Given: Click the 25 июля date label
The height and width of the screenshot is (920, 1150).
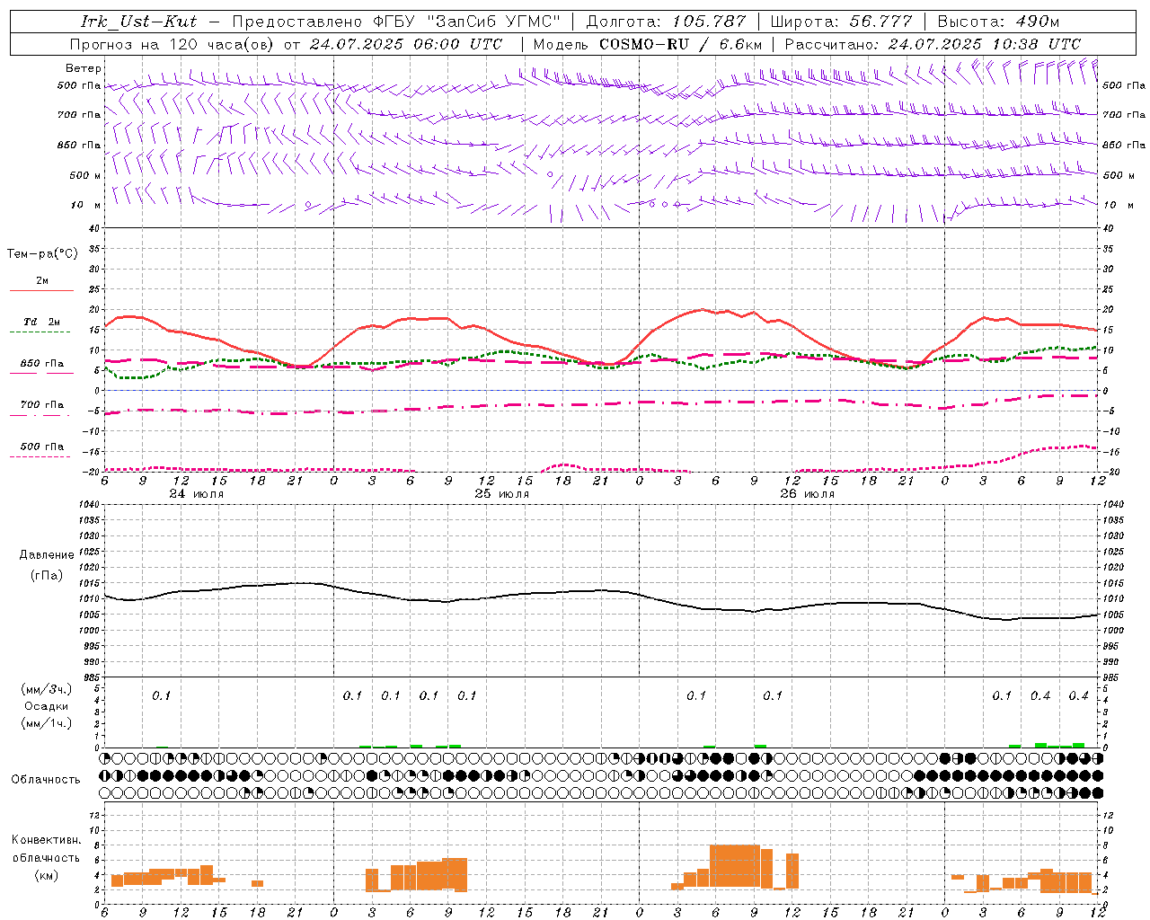Looking at the screenshot, I should click(x=502, y=493).
